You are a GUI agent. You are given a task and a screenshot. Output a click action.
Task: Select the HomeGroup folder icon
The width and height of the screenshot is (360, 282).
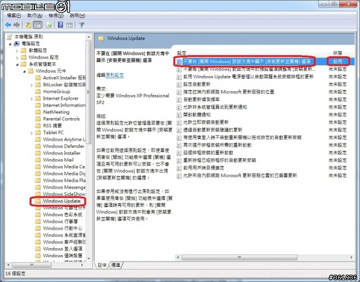[38, 92]
